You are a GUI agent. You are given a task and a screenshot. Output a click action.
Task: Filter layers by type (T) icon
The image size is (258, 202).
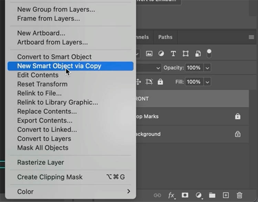(173, 54)
